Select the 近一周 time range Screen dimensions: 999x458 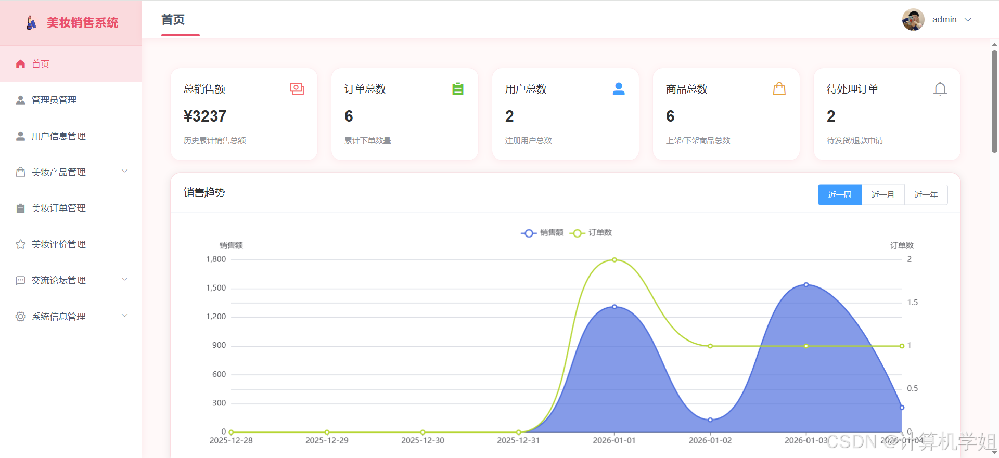tap(840, 195)
